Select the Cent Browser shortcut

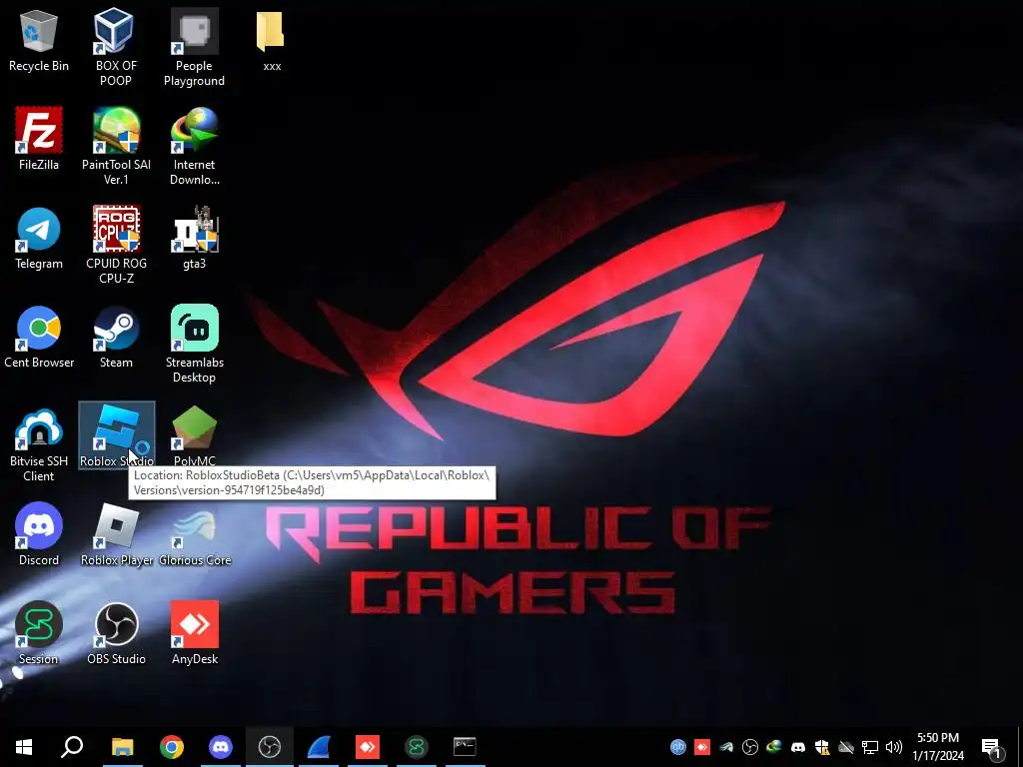pos(39,338)
